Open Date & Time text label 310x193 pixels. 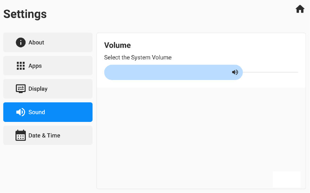click(44, 135)
